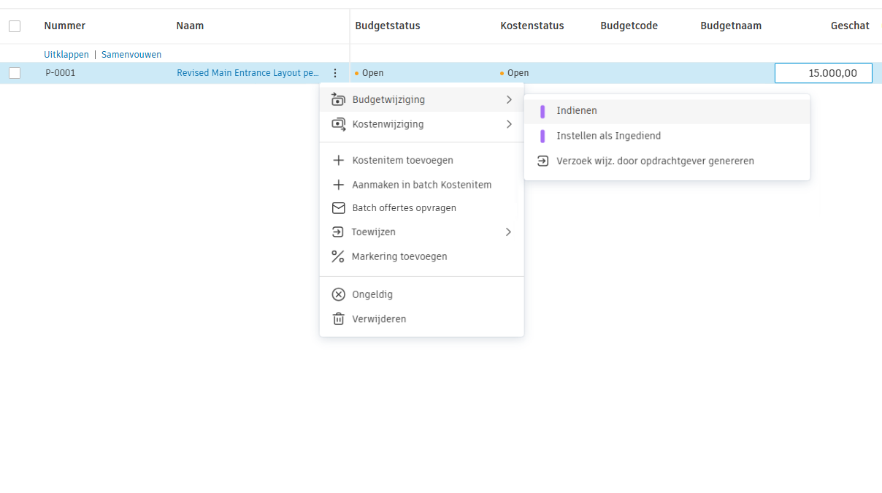Screen dimensions: 882x493
Task: Click the plus icon beside Kostenitem toevoegen
Action: [x=338, y=160]
